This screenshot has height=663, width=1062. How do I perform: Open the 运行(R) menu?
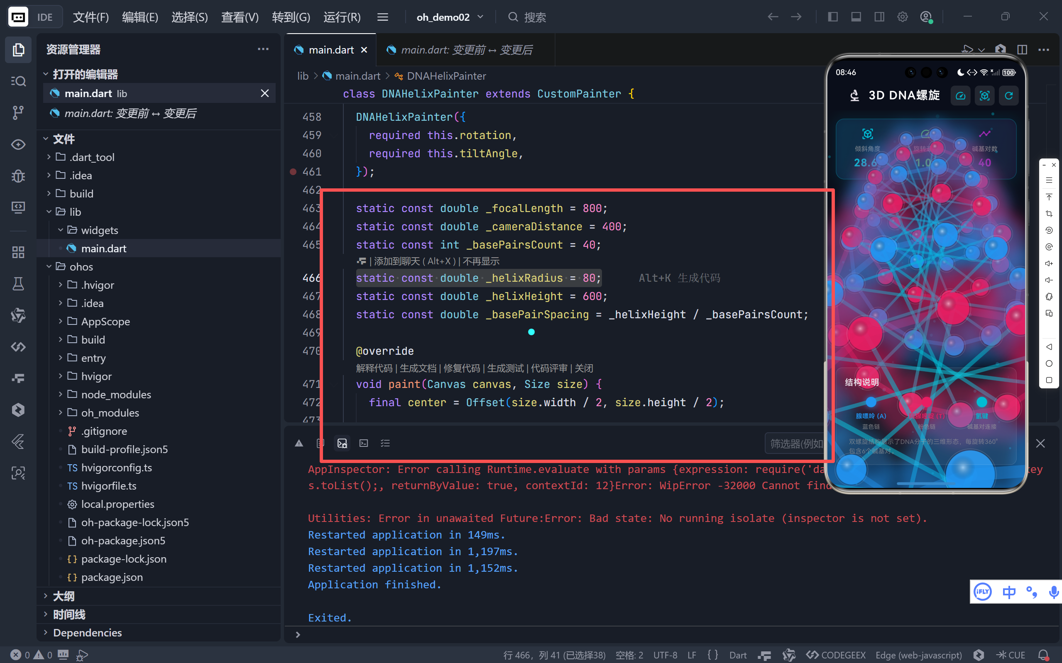pyautogui.click(x=342, y=17)
